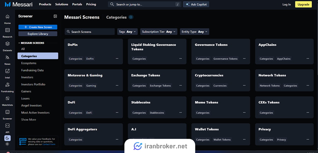Open more options on DeFi card

click(x=117, y=112)
